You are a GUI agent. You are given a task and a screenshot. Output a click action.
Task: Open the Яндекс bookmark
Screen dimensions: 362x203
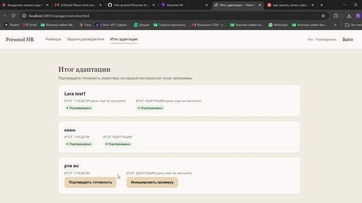pyautogui.click(x=12, y=25)
